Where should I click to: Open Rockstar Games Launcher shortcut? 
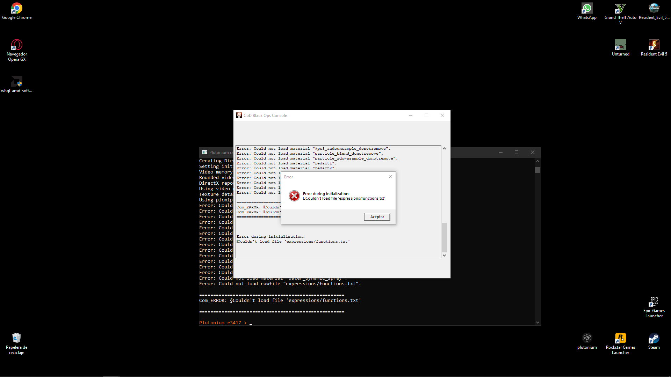click(620, 344)
